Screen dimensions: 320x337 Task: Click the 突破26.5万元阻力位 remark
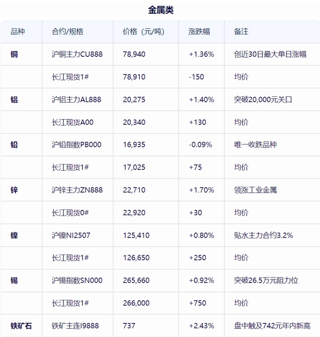pyautogui.click(x=266, y=281)
